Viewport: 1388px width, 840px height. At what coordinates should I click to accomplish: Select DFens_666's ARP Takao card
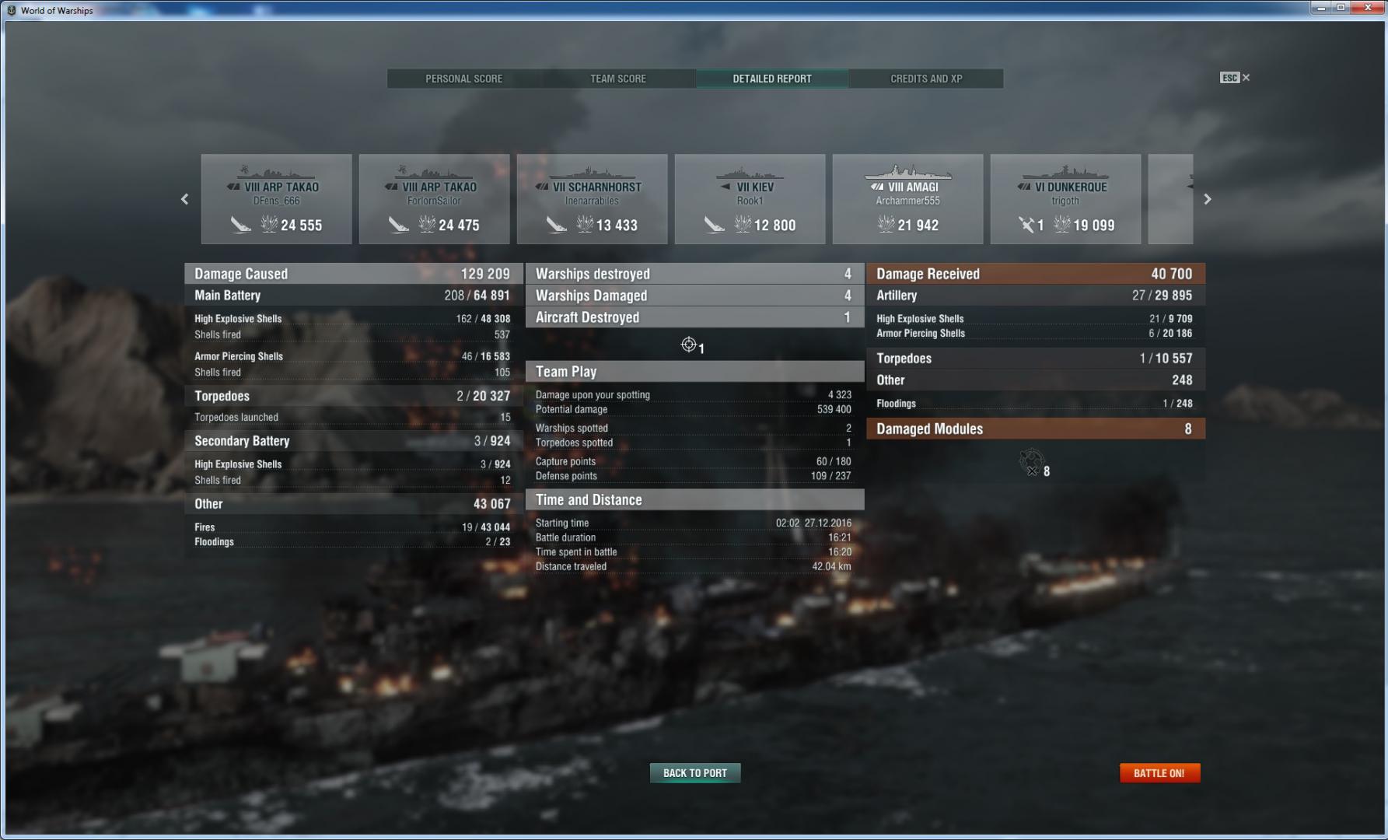click(x=276, y=199)
